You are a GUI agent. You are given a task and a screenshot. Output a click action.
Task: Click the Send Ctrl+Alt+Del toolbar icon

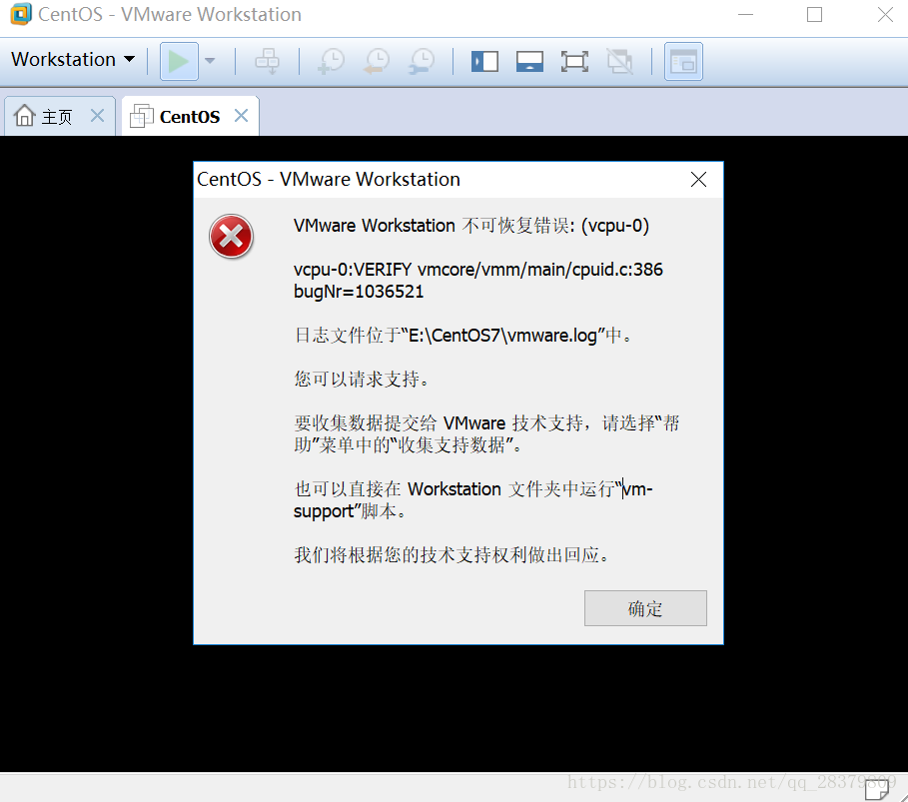tap(267, 61)
